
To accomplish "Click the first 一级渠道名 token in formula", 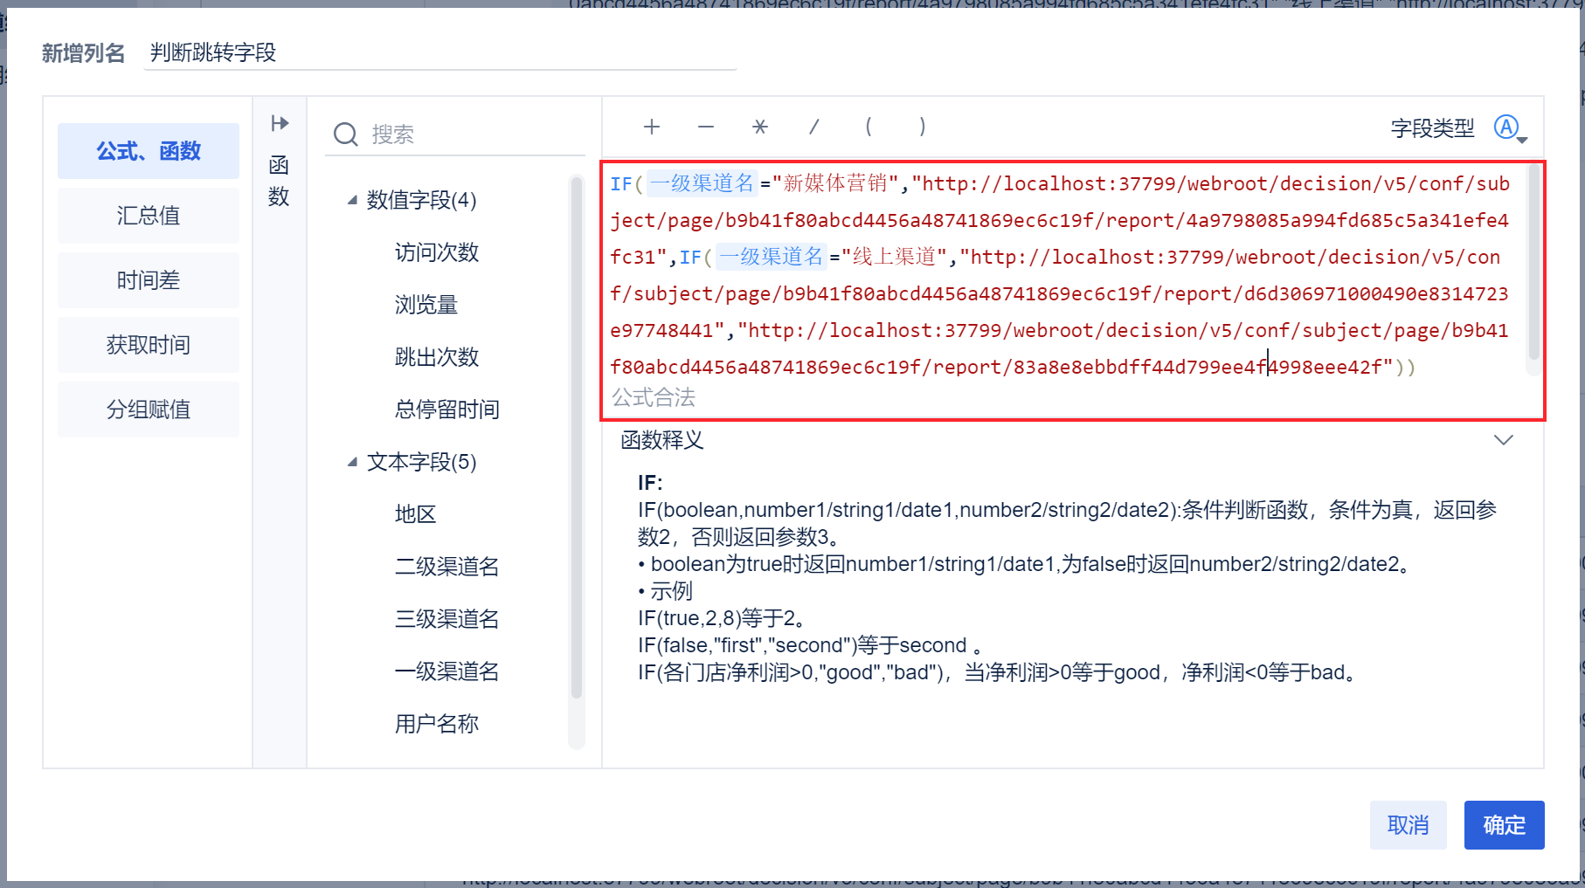I will point(702,183).
